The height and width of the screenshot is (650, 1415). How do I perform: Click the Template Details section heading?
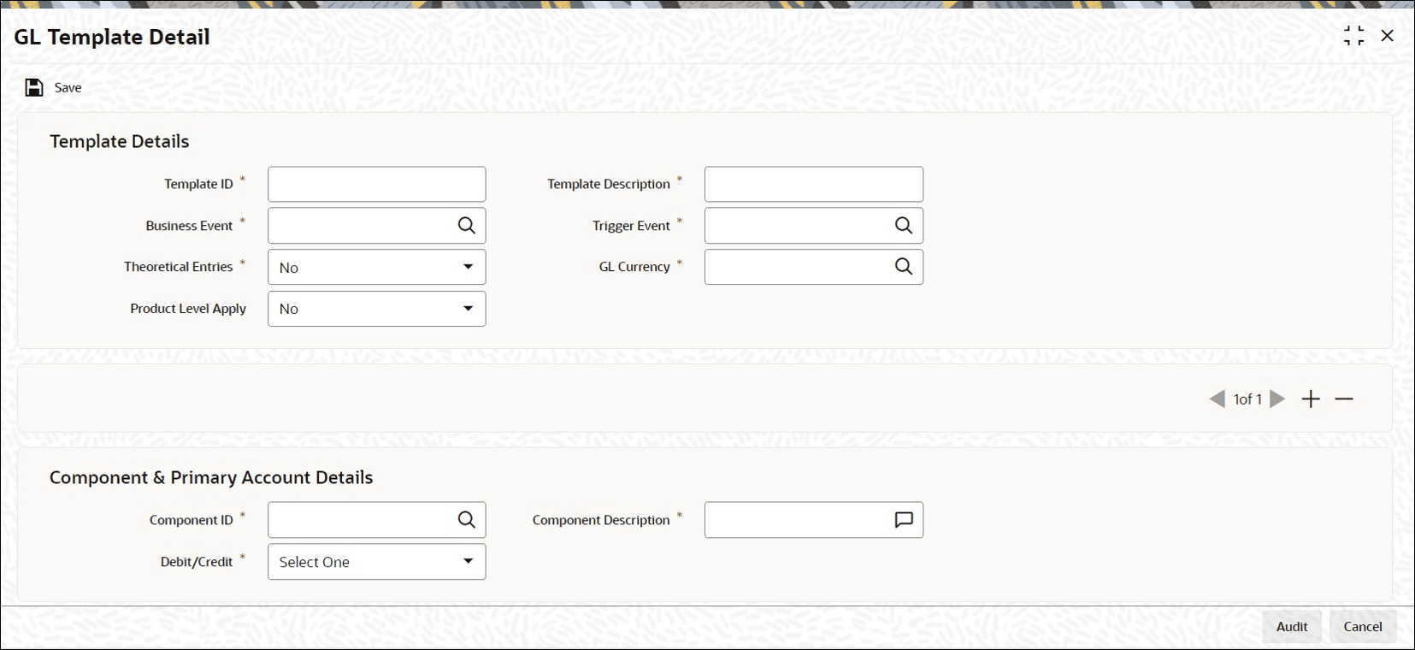tap(120, 141)
